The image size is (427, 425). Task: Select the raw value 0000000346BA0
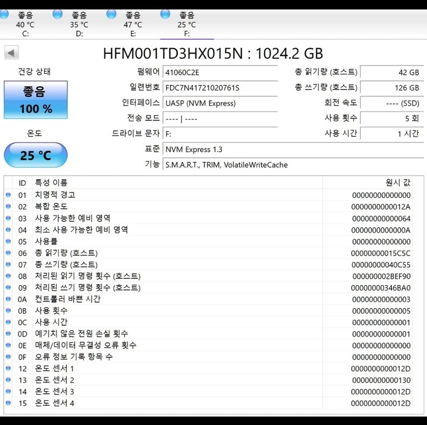(x=381, y=288)
